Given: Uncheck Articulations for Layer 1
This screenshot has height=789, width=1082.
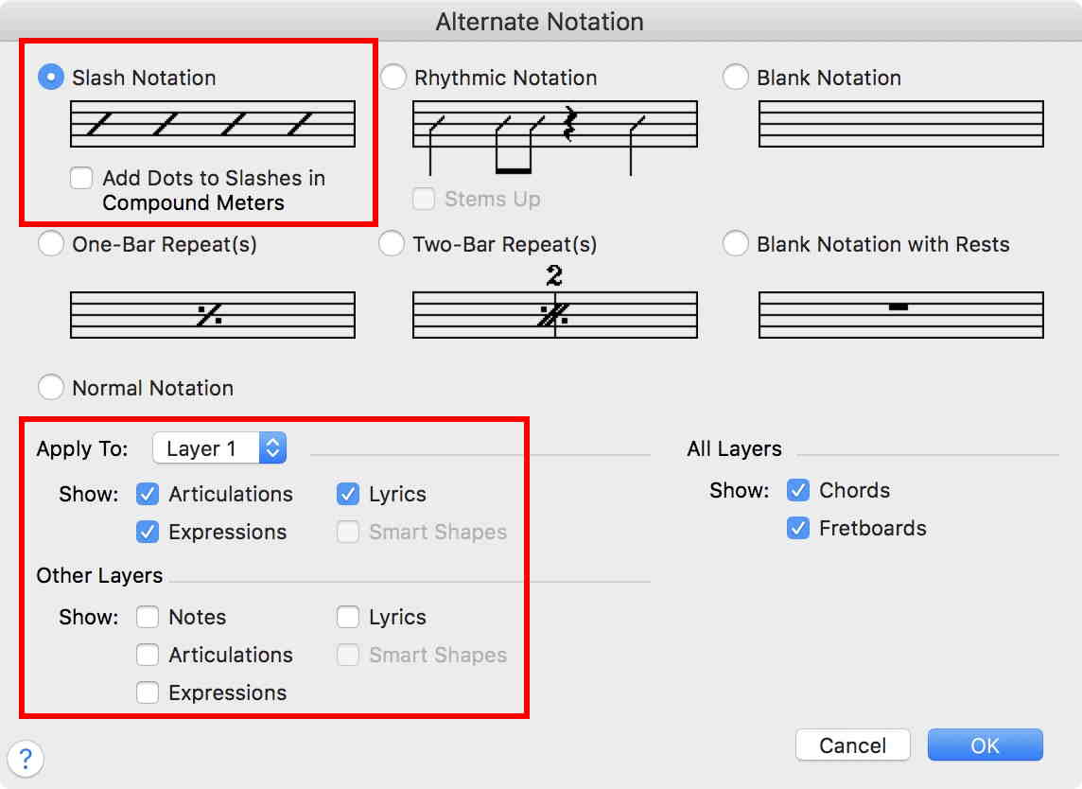Looking at the screenshot, I should click(148, 494).
